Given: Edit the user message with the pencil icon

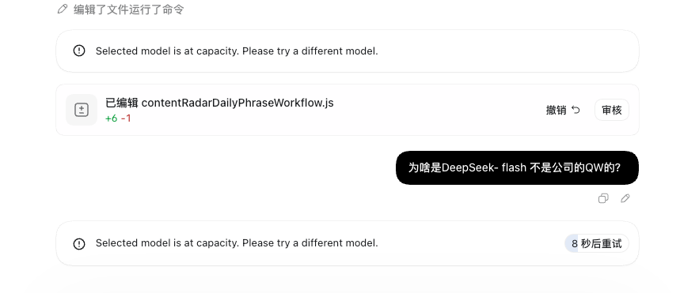Looking at the screenshot, I should point(625,198).
